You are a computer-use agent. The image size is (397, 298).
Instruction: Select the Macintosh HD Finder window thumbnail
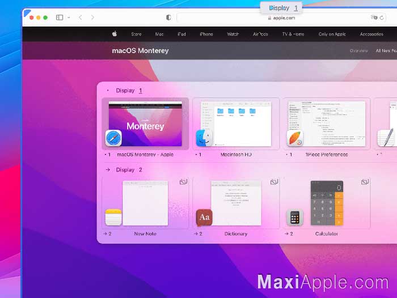pyautogui.click(x=236, y=124)
